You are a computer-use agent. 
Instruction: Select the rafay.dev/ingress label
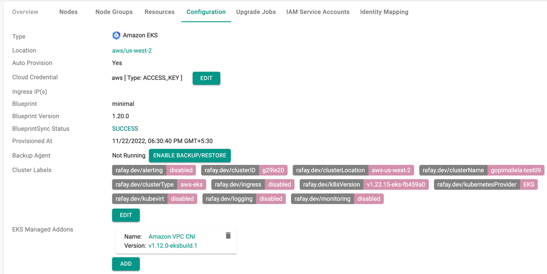(x=238, y=184)
